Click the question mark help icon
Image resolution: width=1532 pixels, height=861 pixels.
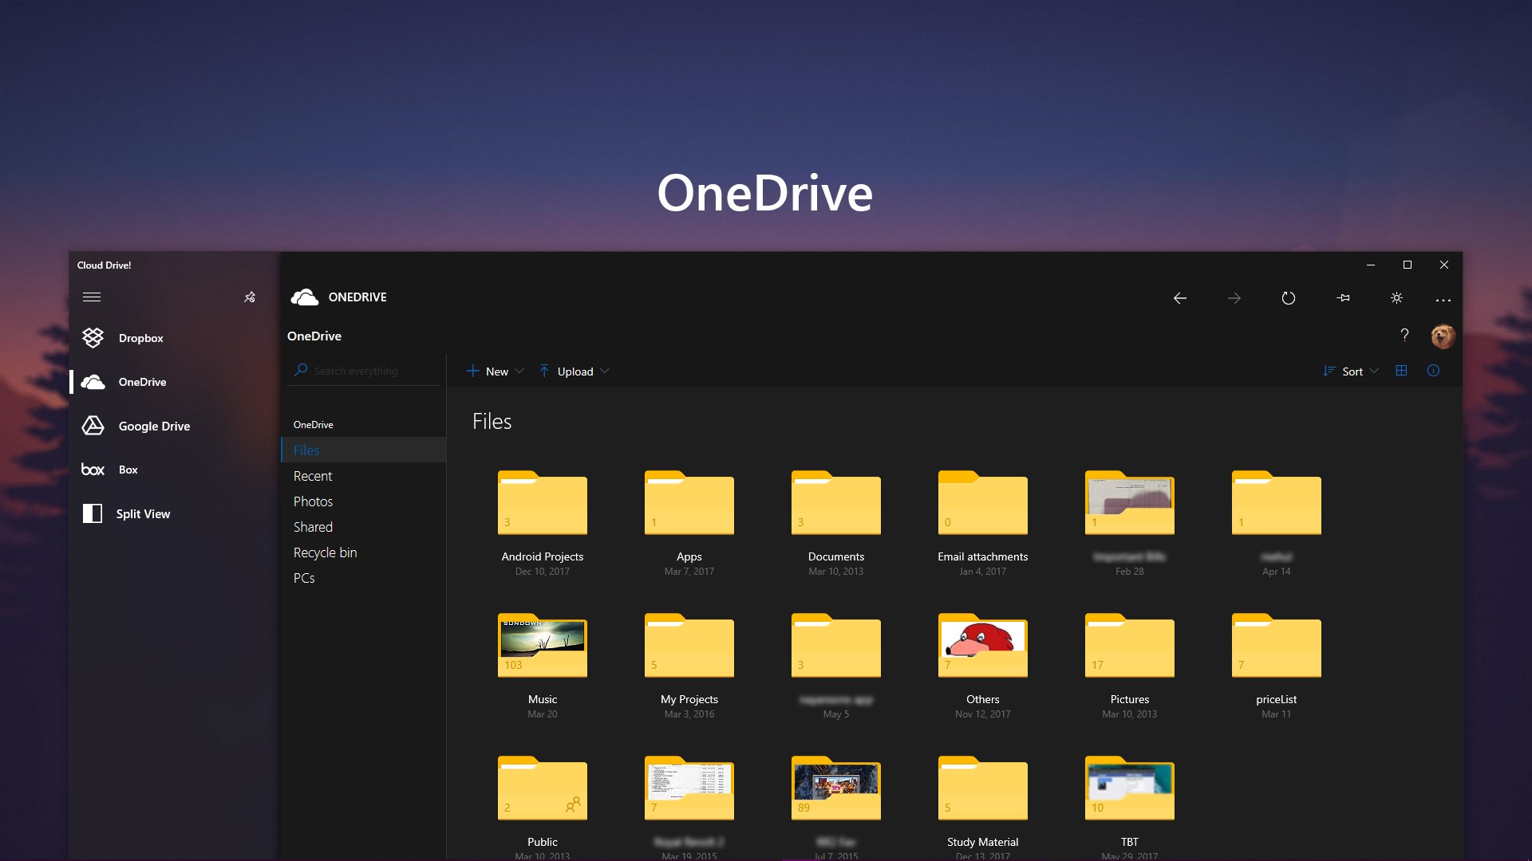(1404, 335)
